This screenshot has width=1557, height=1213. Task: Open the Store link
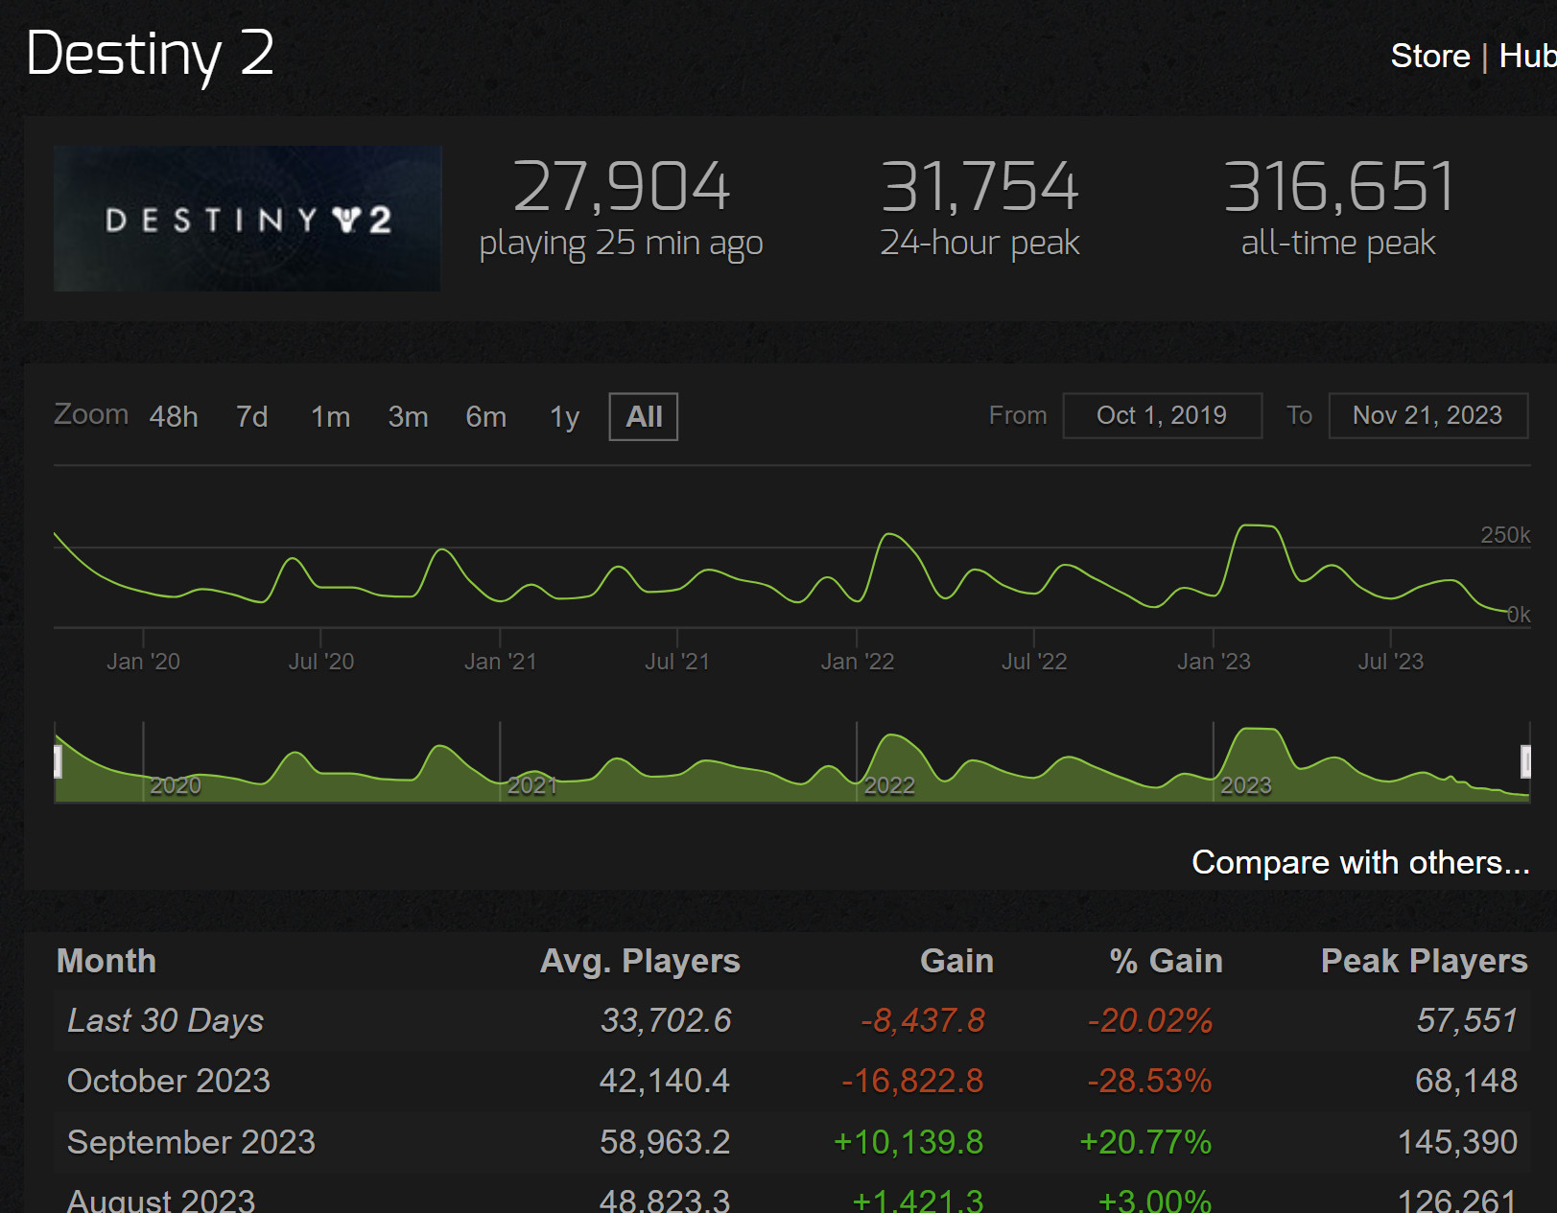click(1429, 56)
